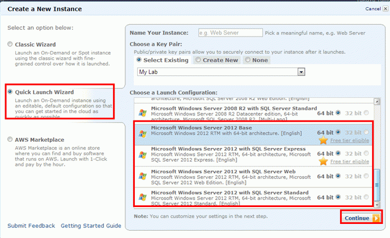Click the Continue button
Image resolution: width=390 pixels, height=238 pixels.
pyautogui.click(x=361, y=218)
